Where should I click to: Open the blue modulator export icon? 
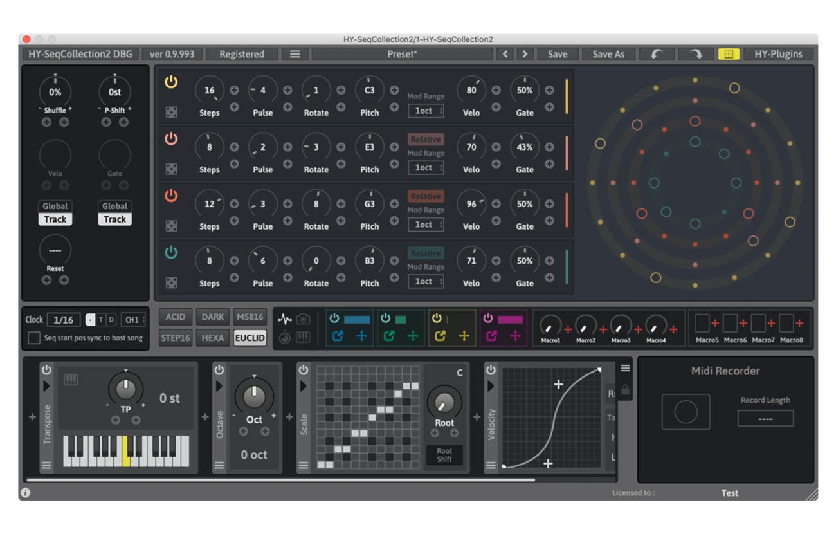(338, 336)
